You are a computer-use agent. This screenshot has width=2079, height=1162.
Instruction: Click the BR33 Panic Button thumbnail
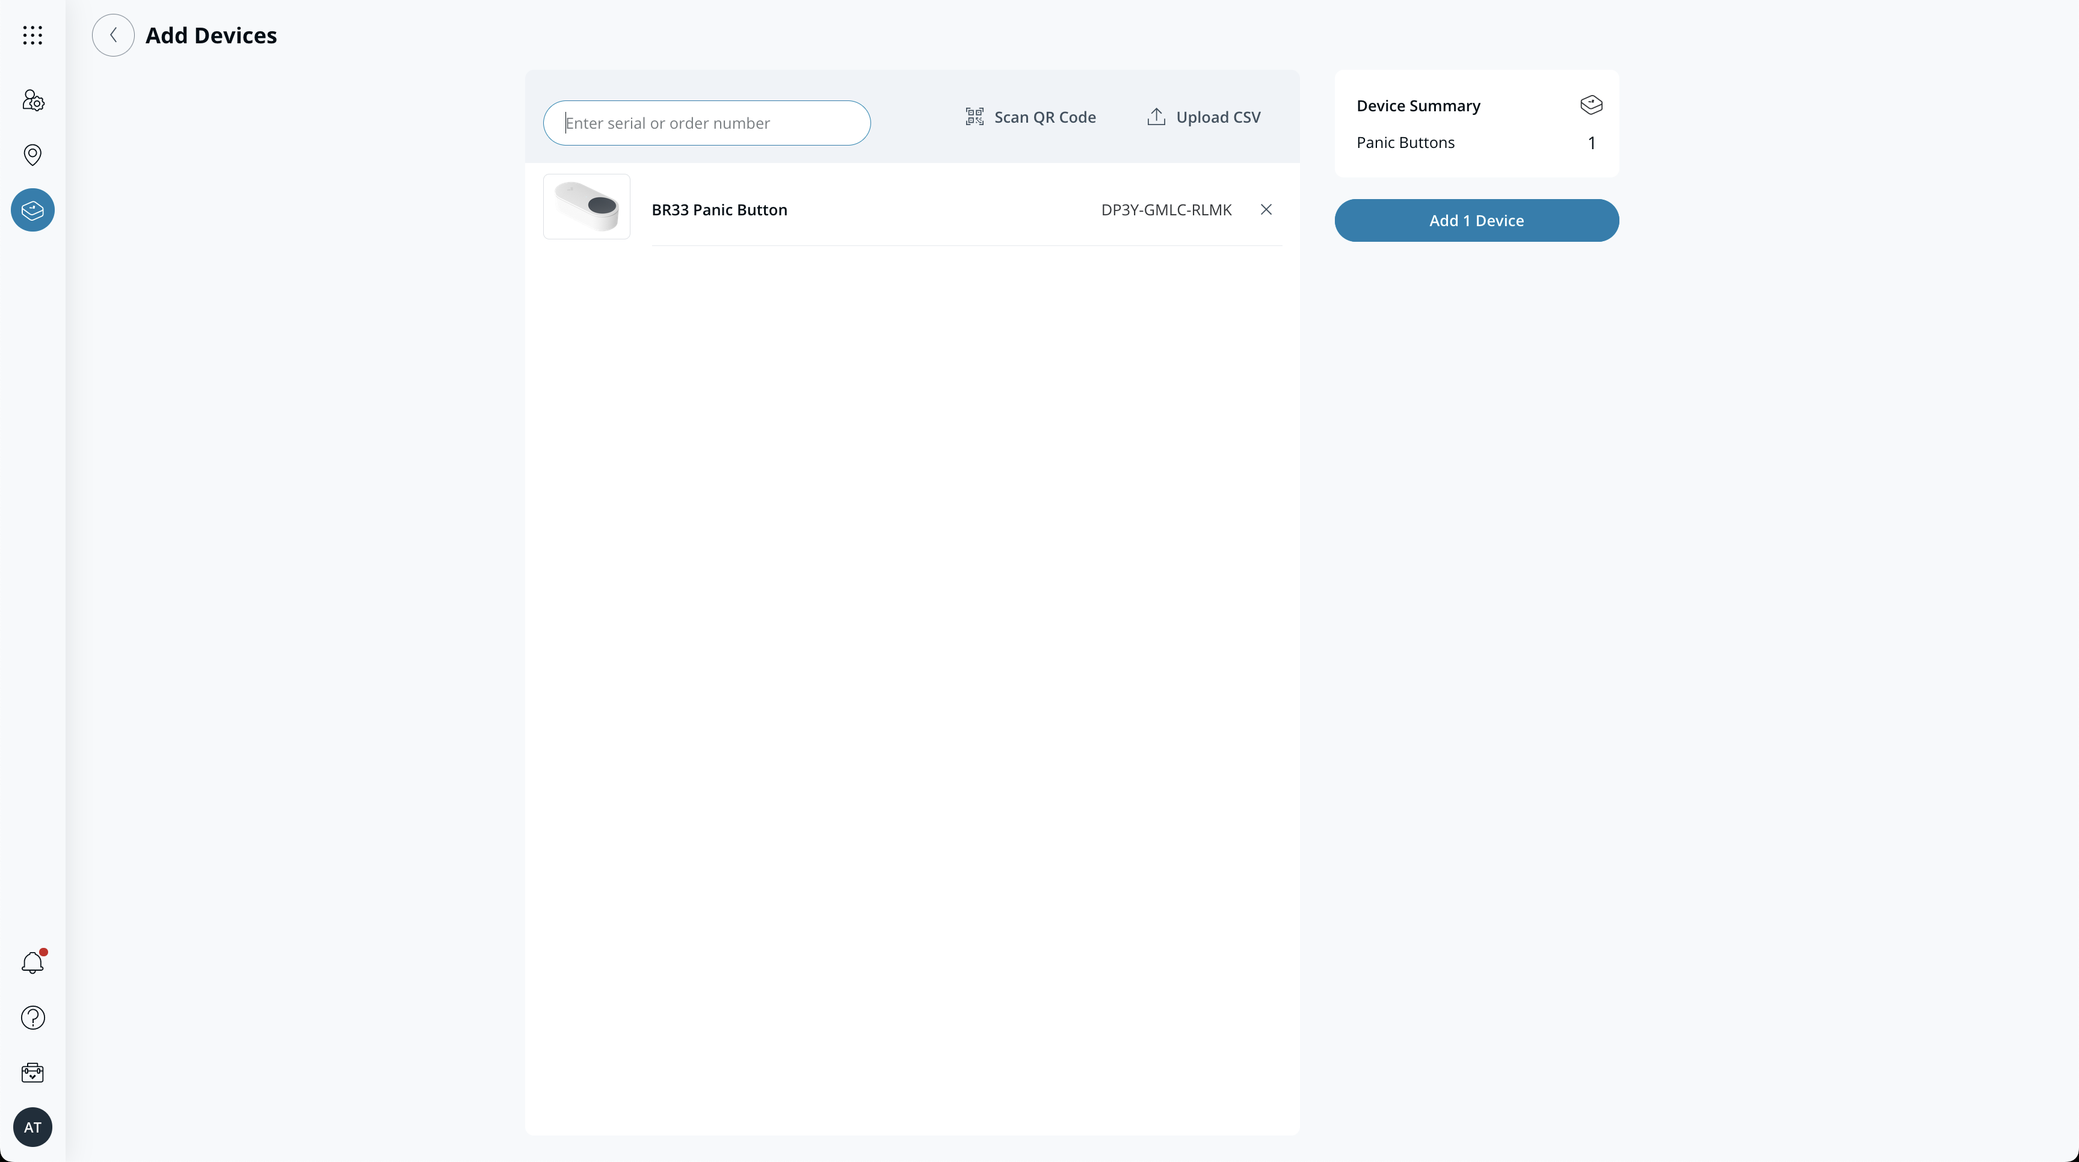(x=587, y=206)
